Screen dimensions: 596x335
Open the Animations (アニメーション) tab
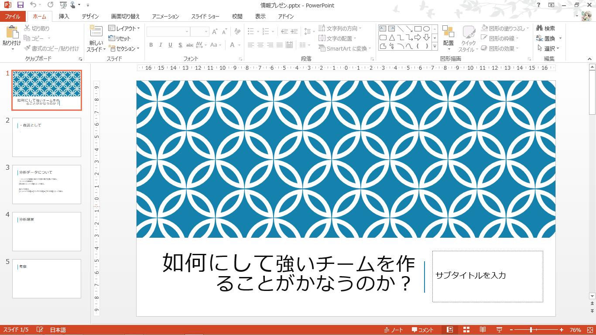pyautogui.click(x=165, y=17)
